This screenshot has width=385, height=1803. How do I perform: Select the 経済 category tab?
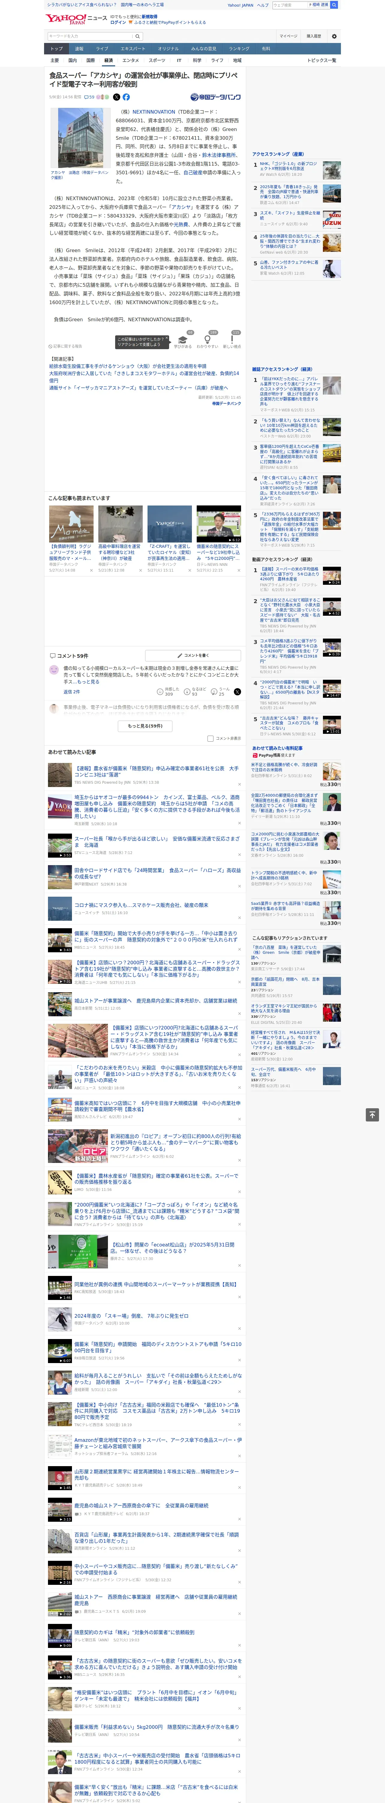coord(108,61)
